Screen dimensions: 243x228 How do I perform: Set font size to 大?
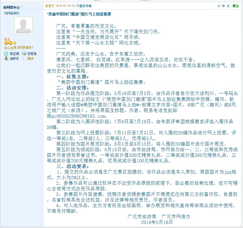point(228,6)
